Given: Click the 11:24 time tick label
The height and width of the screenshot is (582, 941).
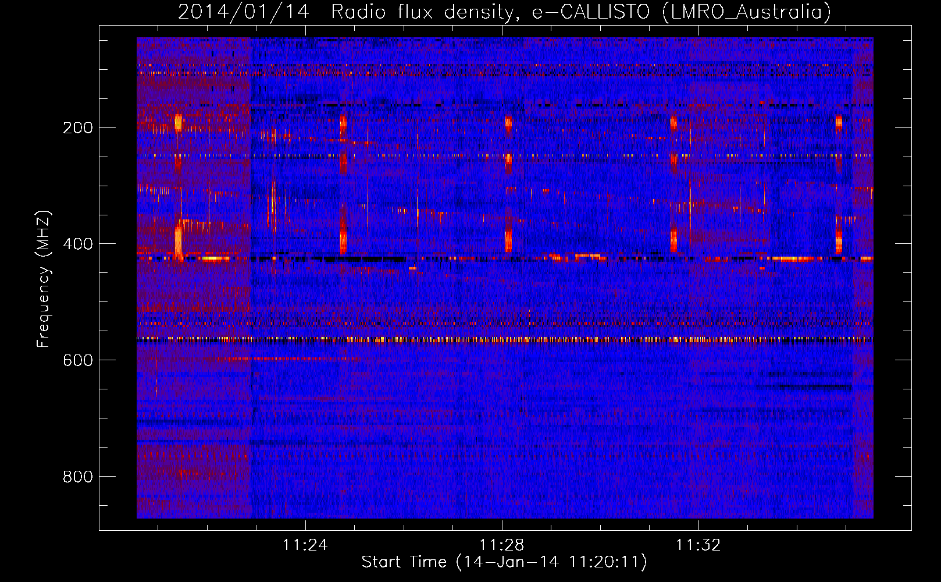Looking at the screenshot, I should (x=305, y=545).
